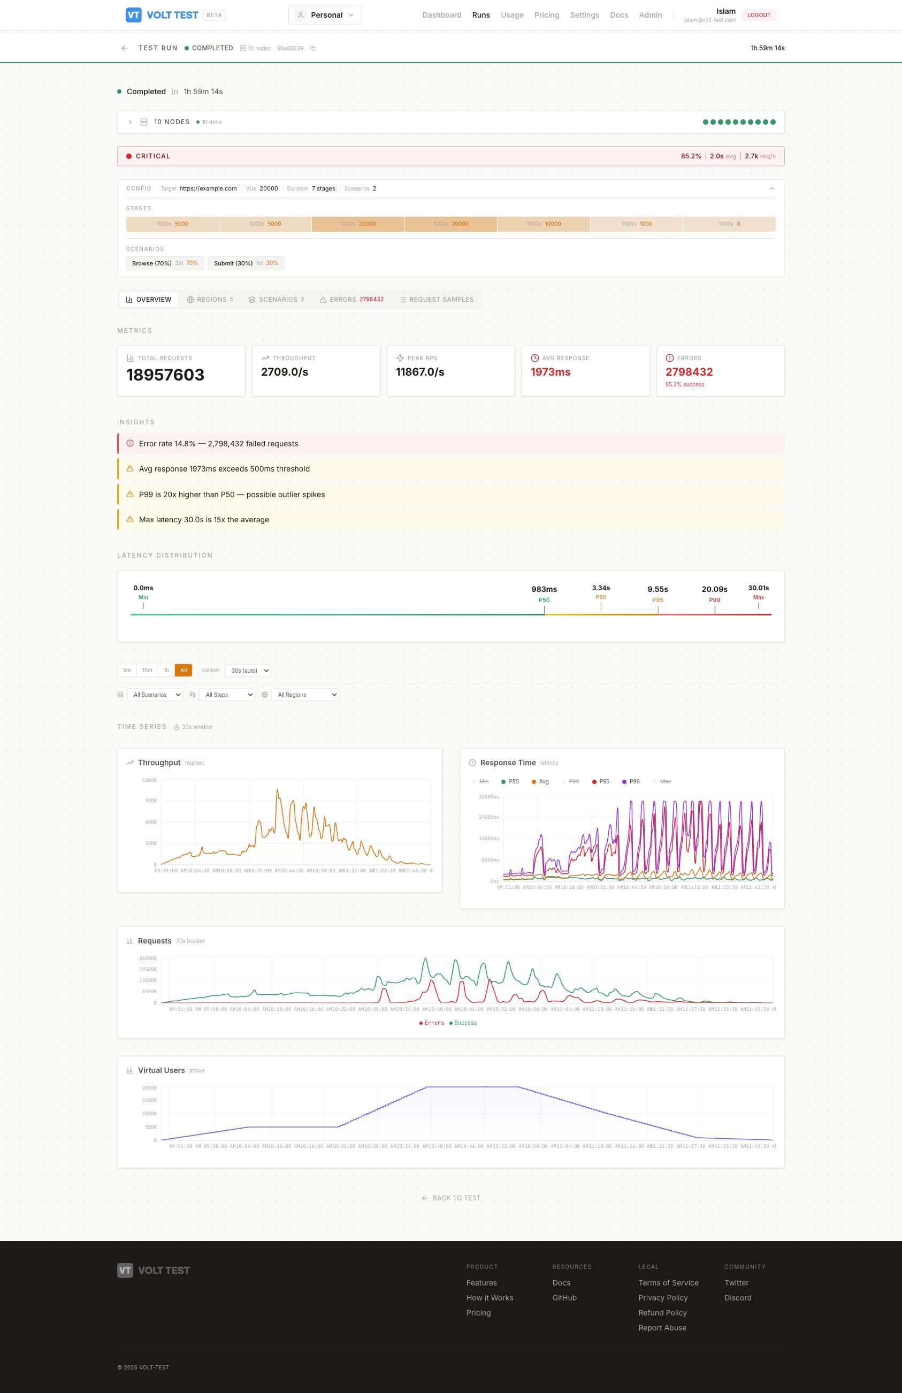The height and width of the screenshot is (1393, 902).
Task: Click the Volt Test VT logo icon
Action: pos(133,15)
